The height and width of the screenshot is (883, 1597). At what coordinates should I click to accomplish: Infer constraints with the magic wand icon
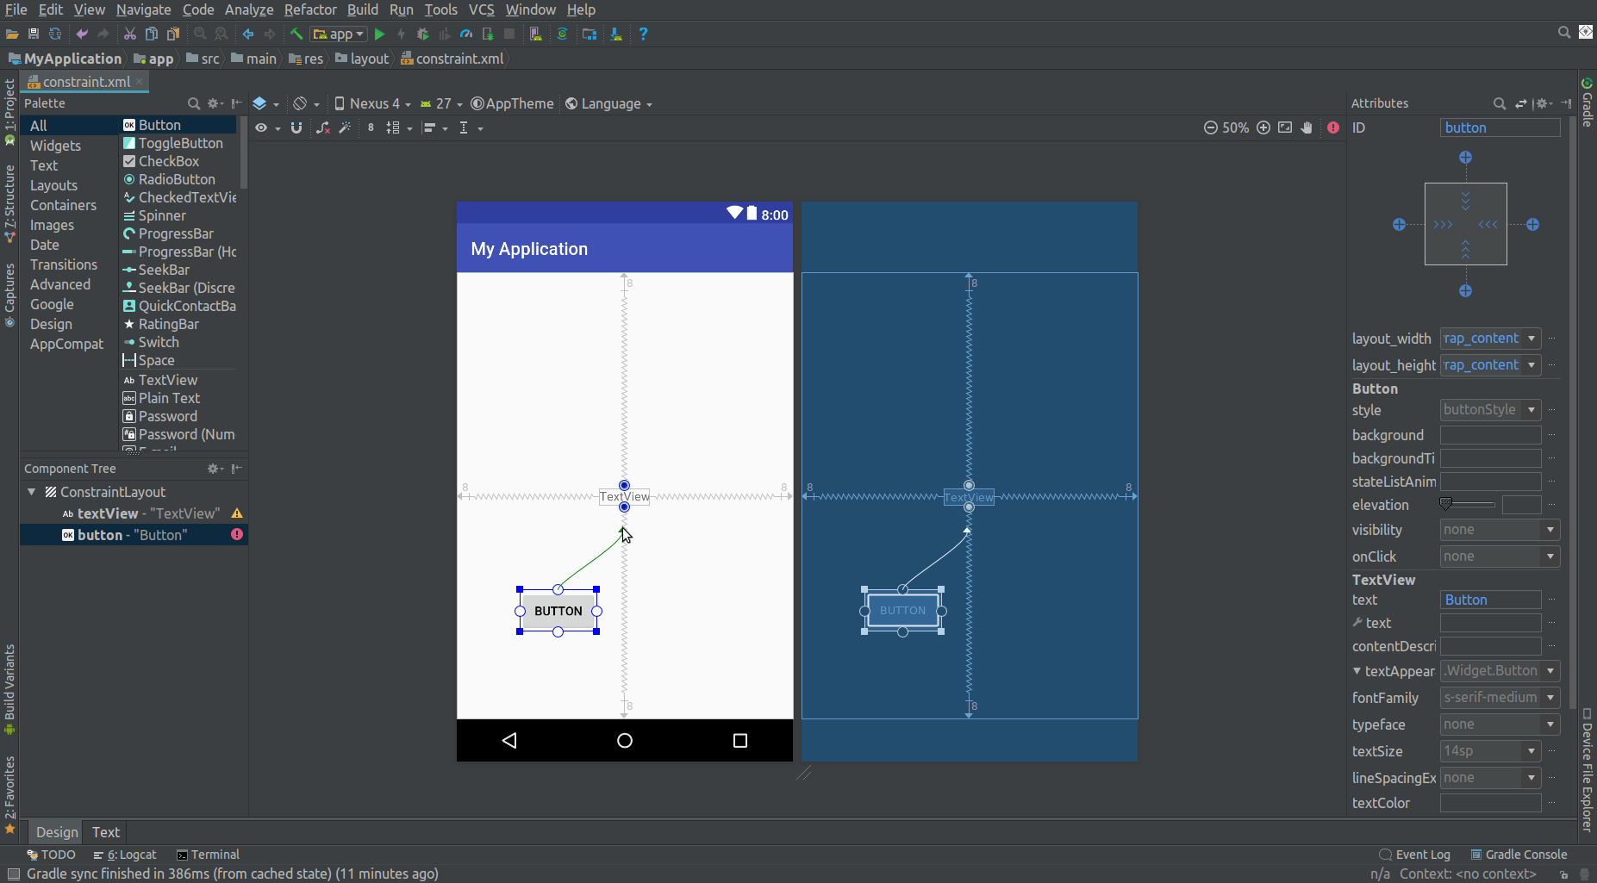(x=345, y=127)
